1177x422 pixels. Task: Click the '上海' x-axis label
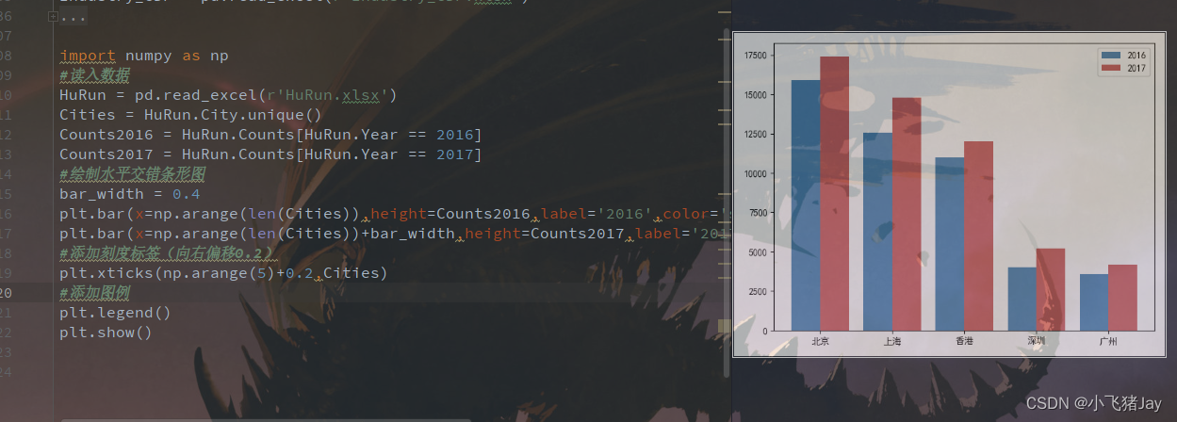click(x=892, y=341)
